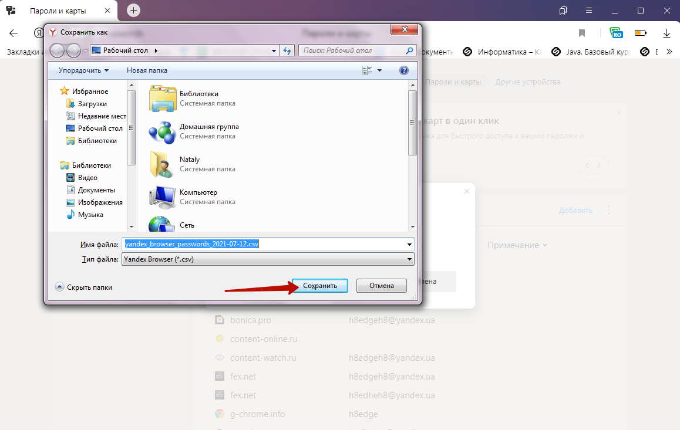Image resolution: width=680 pixels, height=430 pixels.
Task: Click the Сохранить button
Action: (x=320, y=286)
